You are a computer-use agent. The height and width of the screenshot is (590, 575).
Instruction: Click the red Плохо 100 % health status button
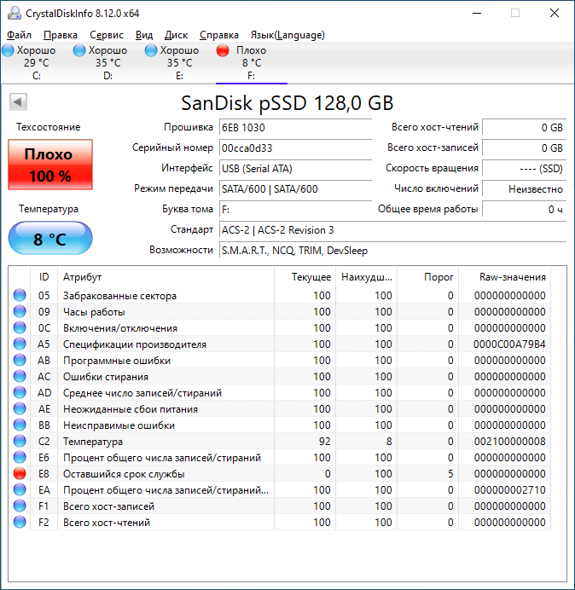[x=50, y=165]
